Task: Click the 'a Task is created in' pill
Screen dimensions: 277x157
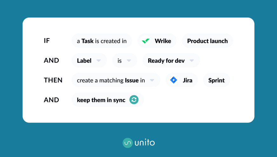Action: pos(102,41)
